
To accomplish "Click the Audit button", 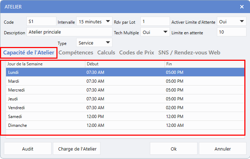I will (x=28, y=149).
